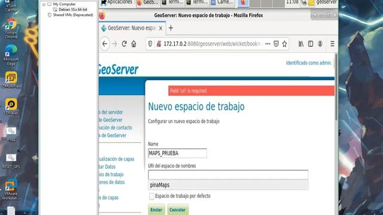Go back in Firefox
This screenshot has height=215, width=383.
105,44
